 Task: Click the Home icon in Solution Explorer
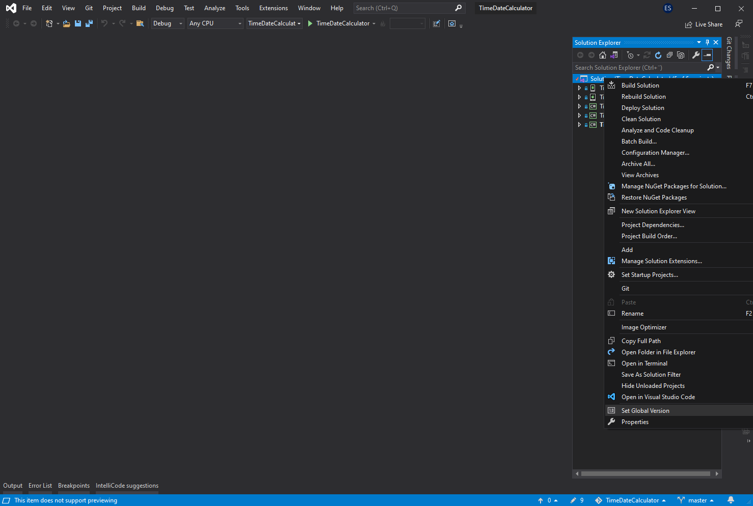pyautogui.click(x=603, y=55)
